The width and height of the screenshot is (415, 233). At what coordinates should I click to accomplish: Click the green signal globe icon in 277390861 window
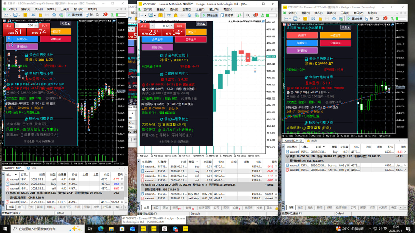(x=197, y=15)
